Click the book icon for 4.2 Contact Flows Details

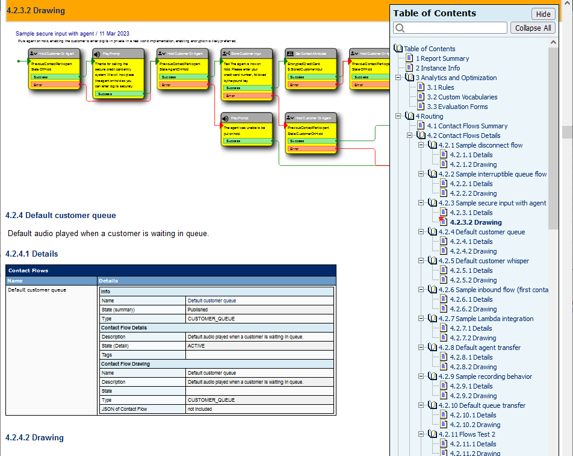421,136
